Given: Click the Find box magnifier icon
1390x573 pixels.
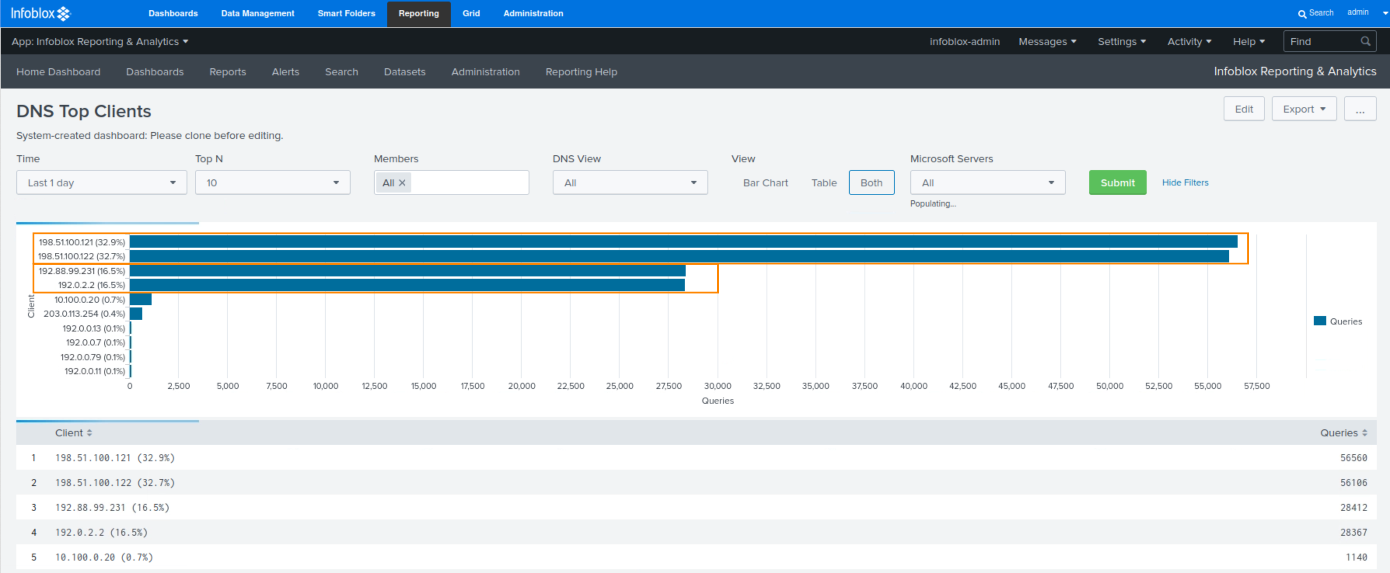Looking at the screenshot, I should click(x=1365, y=42).
